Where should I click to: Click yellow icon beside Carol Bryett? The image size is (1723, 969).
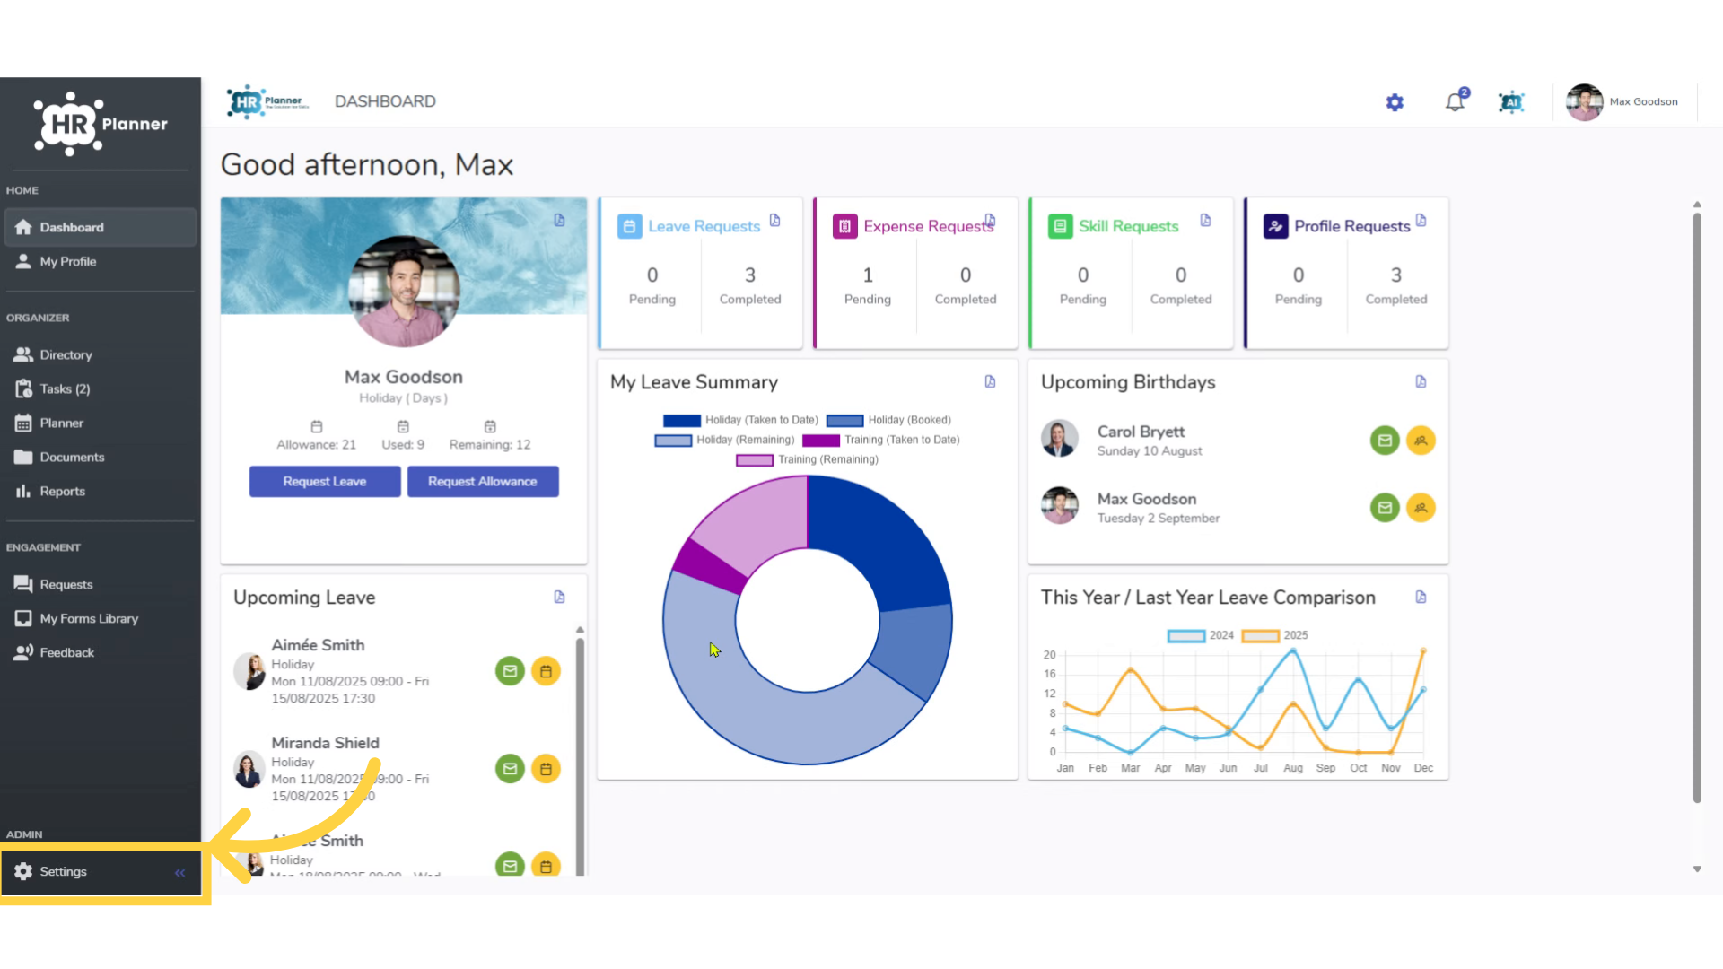[1421, 441]
